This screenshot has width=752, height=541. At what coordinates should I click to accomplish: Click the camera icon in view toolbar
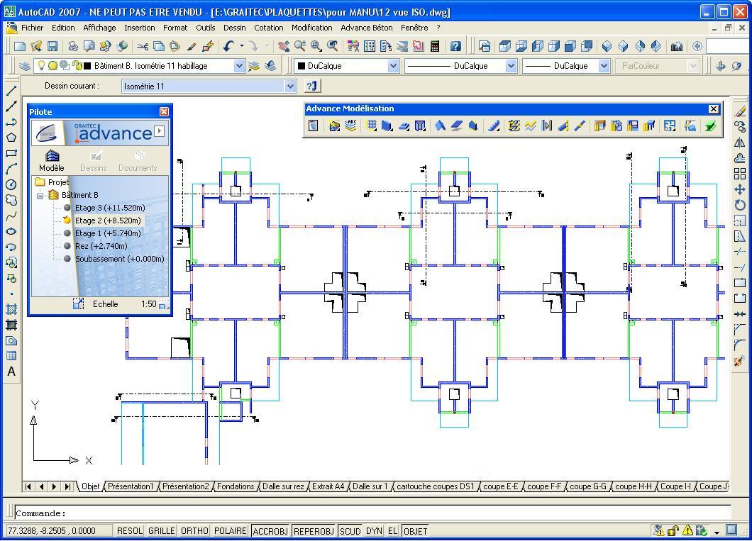(x=677, y=46)
